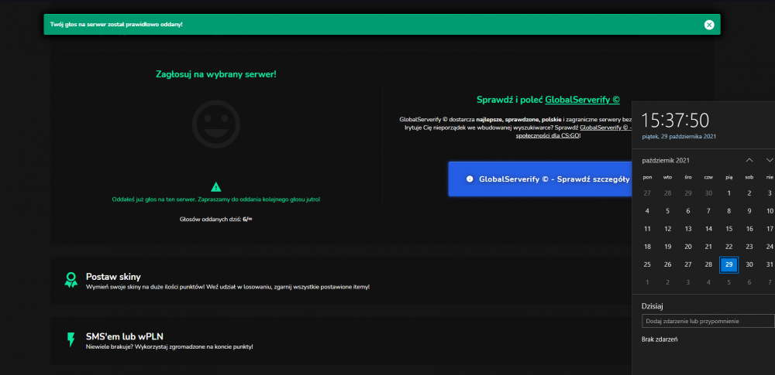
Task: Click the smiley face icon
Action: click(x=216, y=124)
